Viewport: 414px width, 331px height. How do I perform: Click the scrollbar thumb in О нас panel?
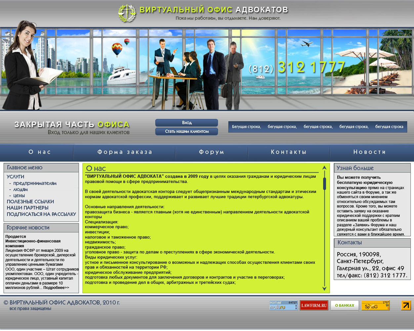tap(324, 184)
